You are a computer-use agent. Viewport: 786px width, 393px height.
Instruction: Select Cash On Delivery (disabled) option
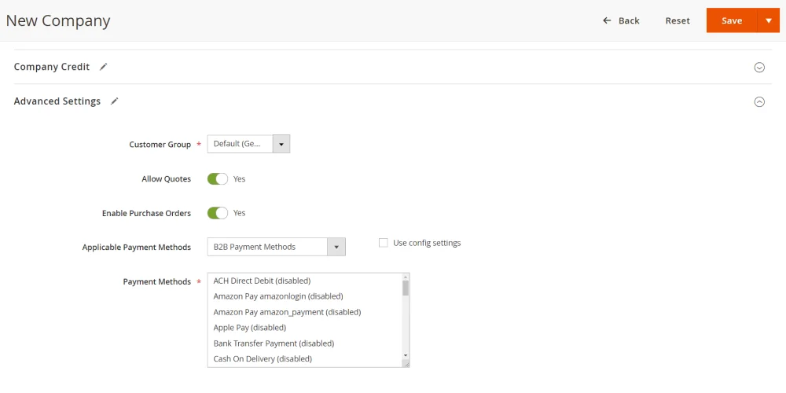point(305,359)
